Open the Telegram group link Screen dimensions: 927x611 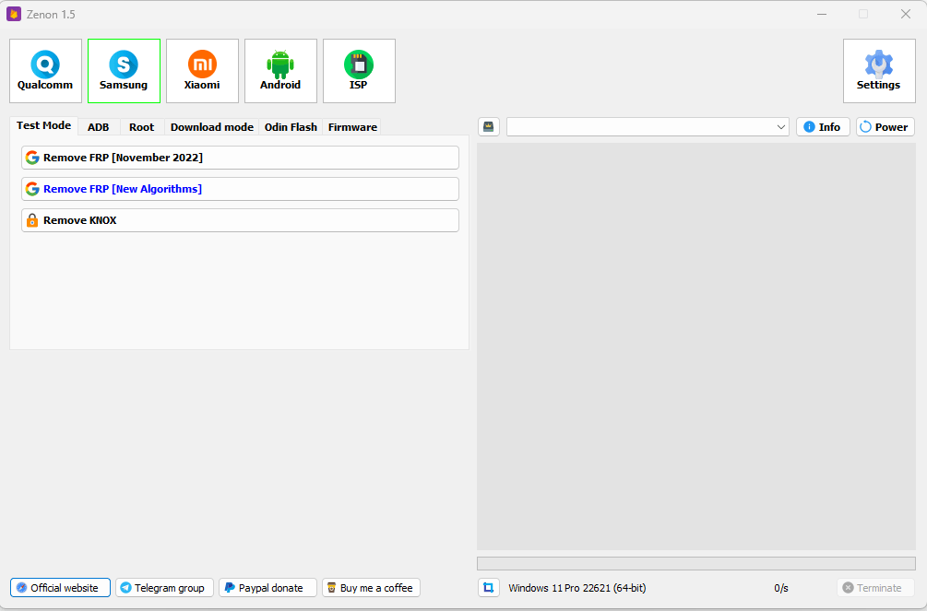pyautogui.click(x=164, y=588)
